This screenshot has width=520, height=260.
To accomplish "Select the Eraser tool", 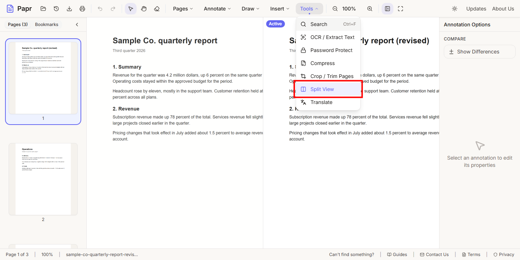I will point(157,9).
